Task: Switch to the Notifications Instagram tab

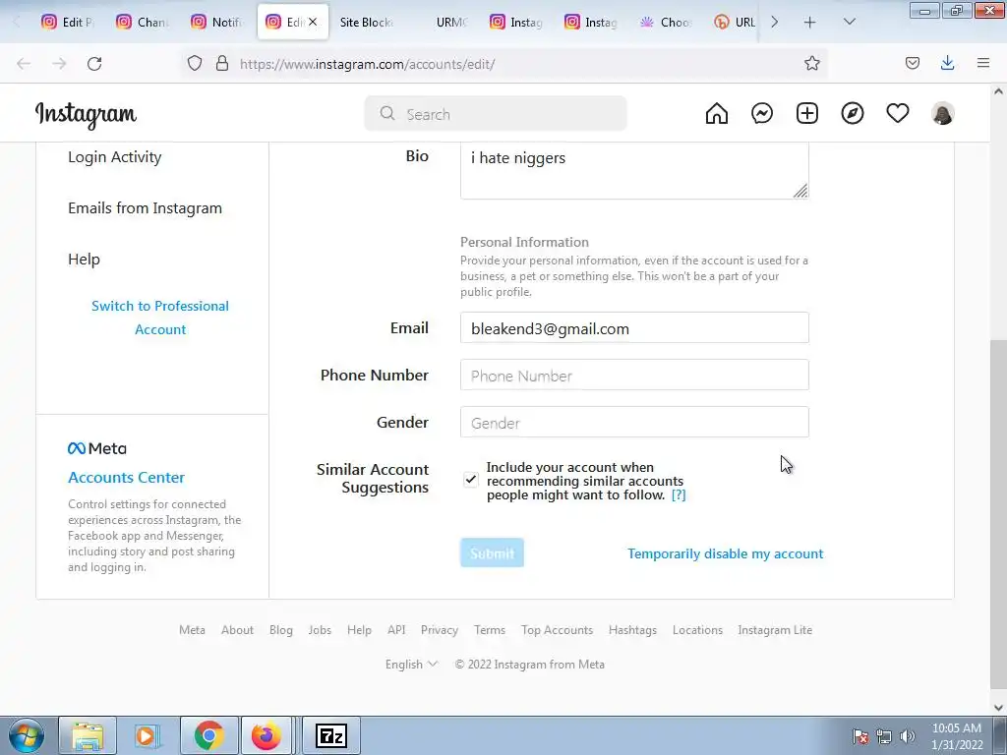Action: [x=217, y=23]
